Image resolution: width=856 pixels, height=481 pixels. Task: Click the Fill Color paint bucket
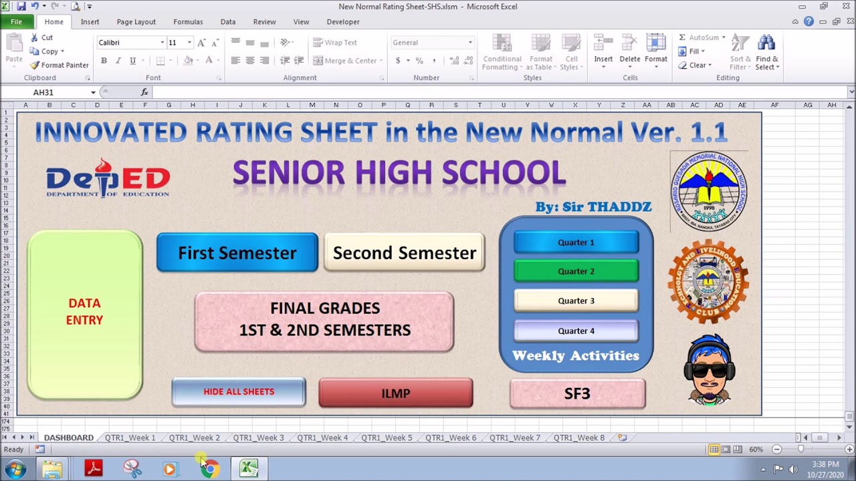(x=187, y=61)
